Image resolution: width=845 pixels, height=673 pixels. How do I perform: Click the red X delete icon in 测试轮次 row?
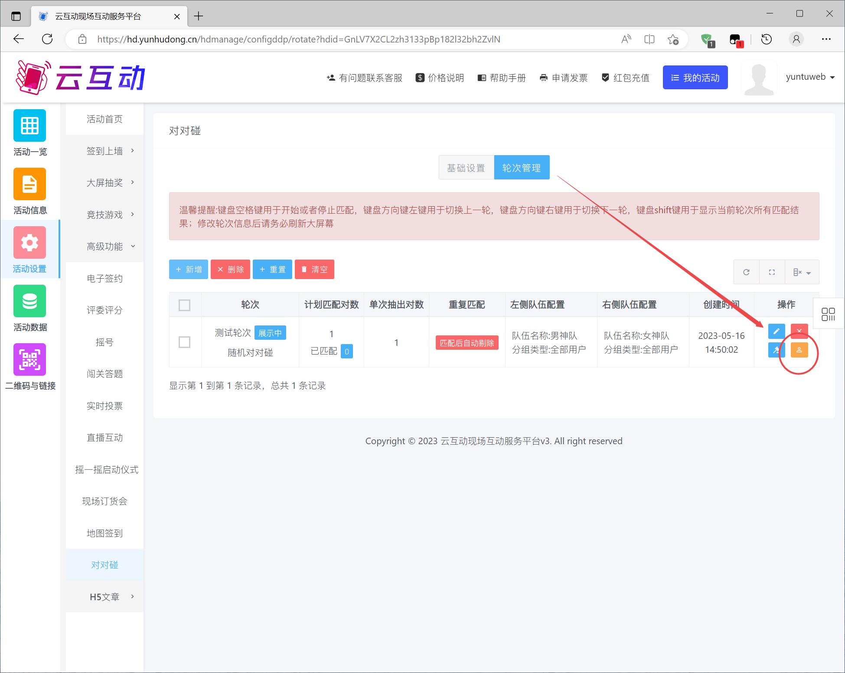point(799,332)
